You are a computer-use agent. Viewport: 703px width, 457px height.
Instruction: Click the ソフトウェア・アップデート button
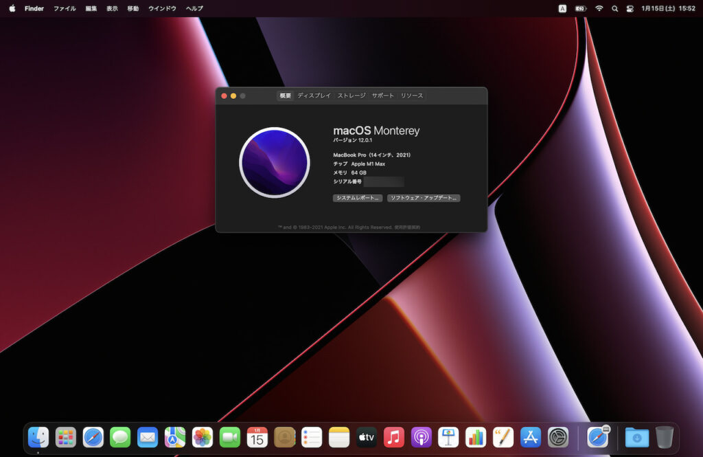click(424, 198)
